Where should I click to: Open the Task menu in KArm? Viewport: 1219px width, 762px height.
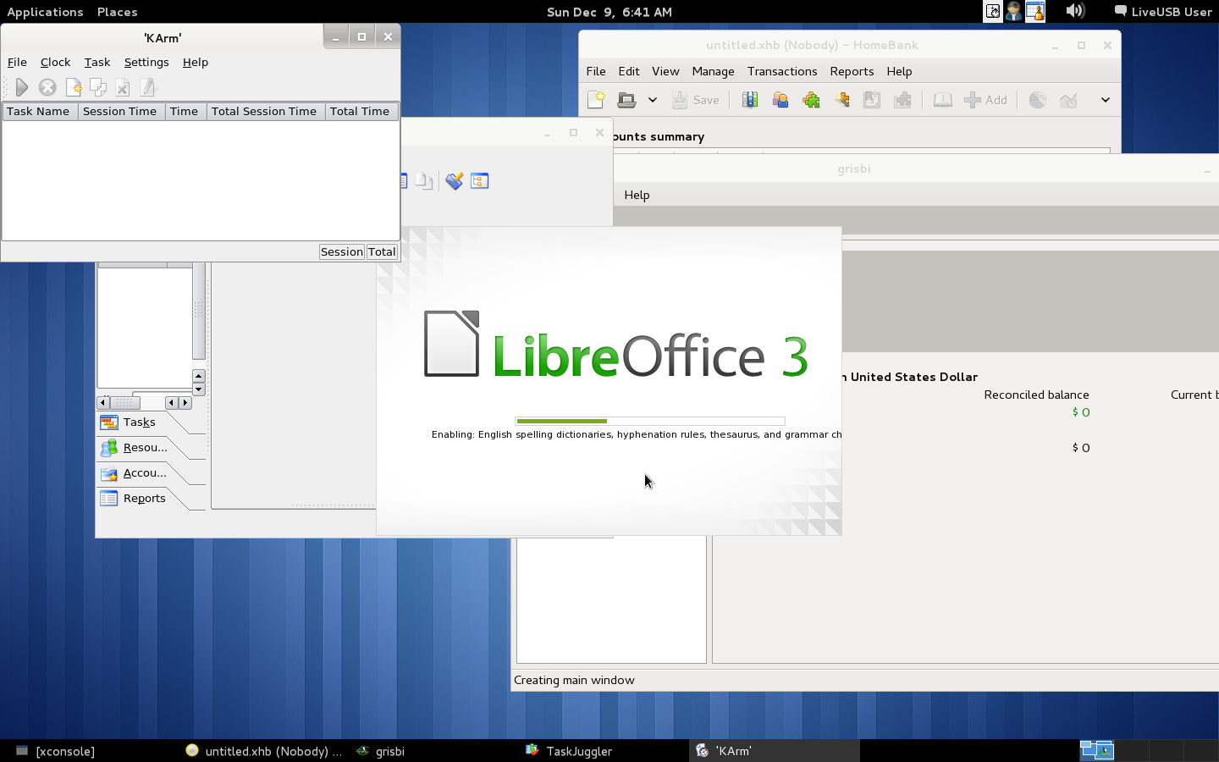point(97,63)
